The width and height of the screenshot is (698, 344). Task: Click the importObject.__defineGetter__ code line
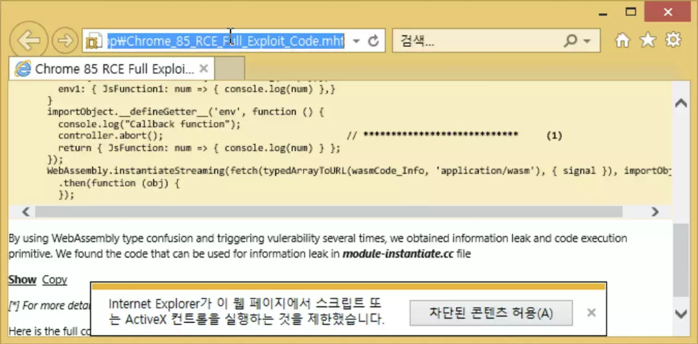(x=186, y=112)
